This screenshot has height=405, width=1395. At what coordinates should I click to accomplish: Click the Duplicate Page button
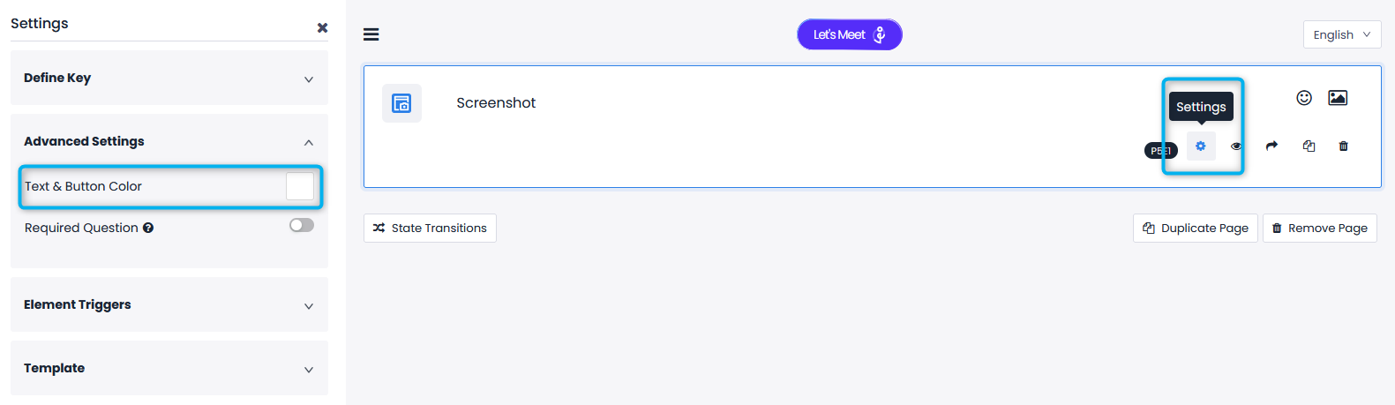tap(1195, 228)
